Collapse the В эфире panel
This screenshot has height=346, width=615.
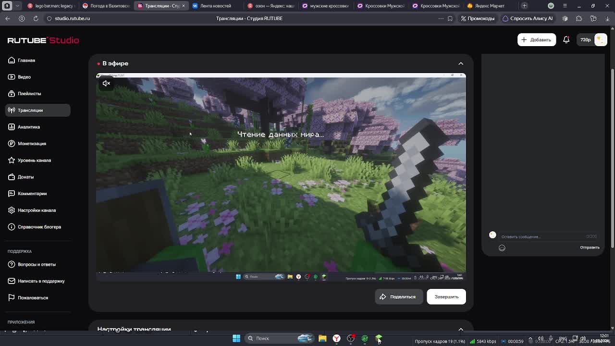461,63
